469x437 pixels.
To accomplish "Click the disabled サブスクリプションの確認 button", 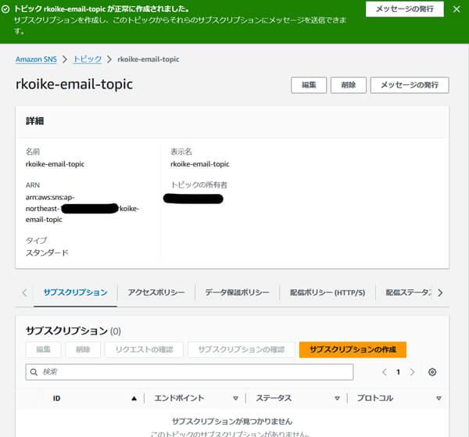I will (242, 349).
